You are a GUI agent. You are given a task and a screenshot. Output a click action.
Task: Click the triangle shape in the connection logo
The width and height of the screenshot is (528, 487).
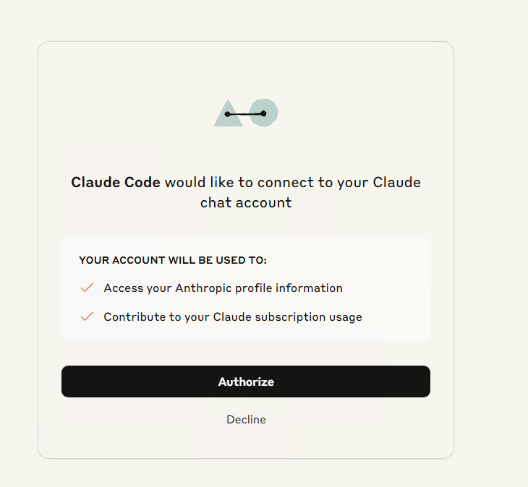tap(229, 113)
